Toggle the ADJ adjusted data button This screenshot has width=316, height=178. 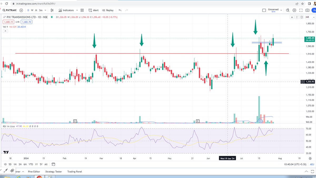(x=312, y=164)
